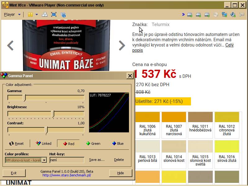248x186 pixels.
Task: Click the Hot-key input field
Action: (67, 160)
